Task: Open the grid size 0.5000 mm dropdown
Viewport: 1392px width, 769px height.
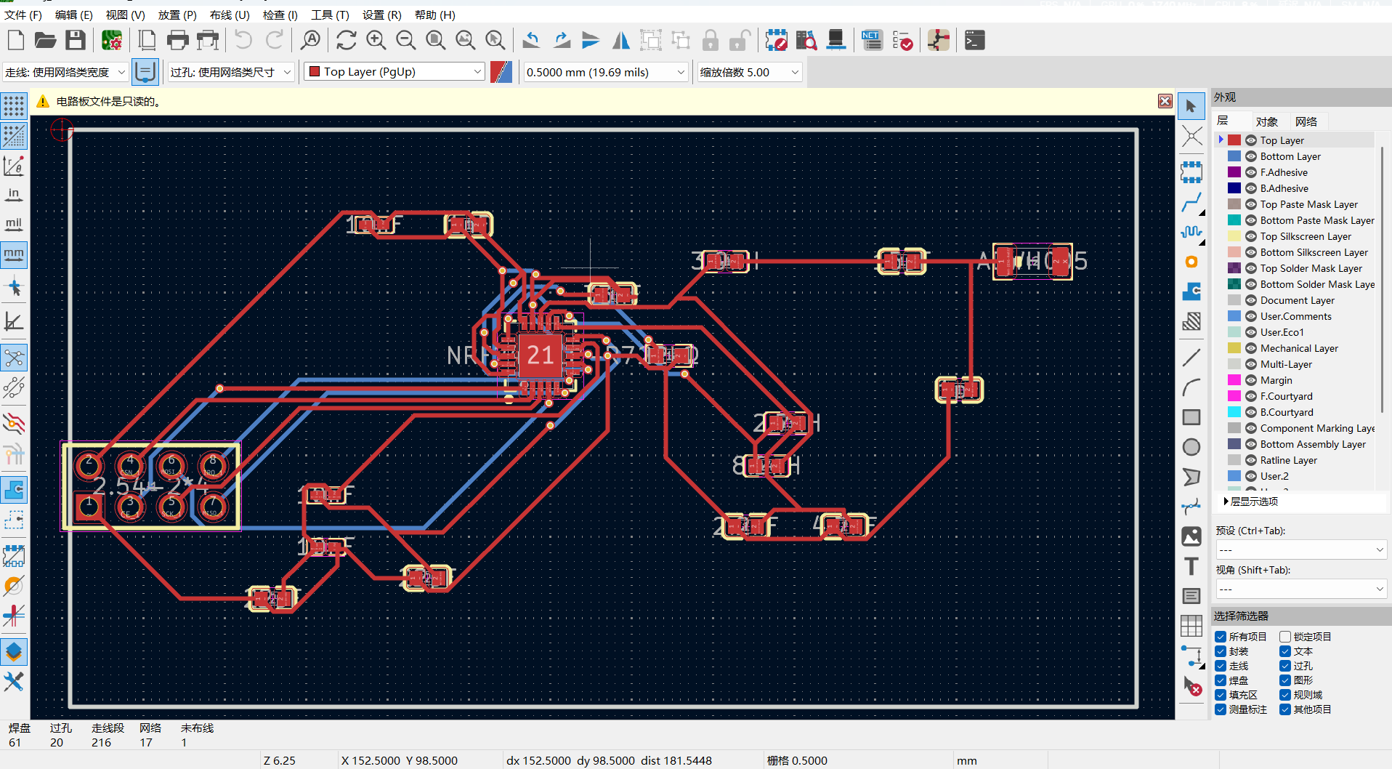Action: 605,72
